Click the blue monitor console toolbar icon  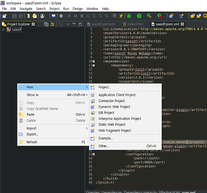(54, 16)
